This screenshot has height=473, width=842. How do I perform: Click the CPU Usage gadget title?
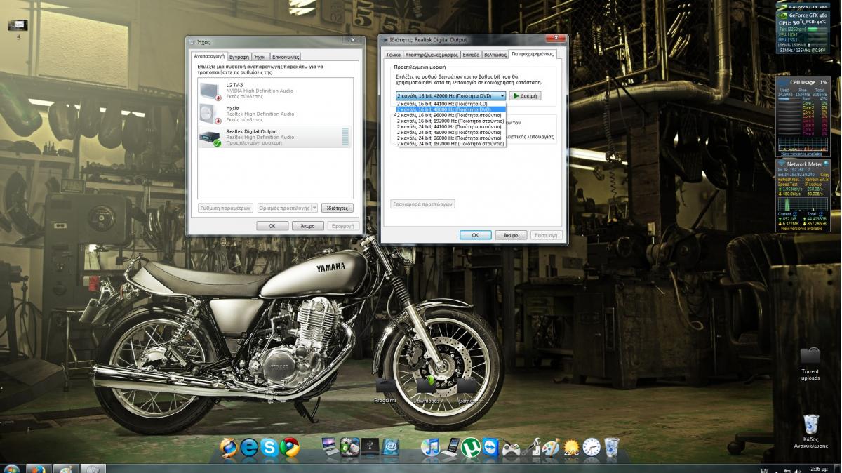pyautogui.click(x=803, y=82)
